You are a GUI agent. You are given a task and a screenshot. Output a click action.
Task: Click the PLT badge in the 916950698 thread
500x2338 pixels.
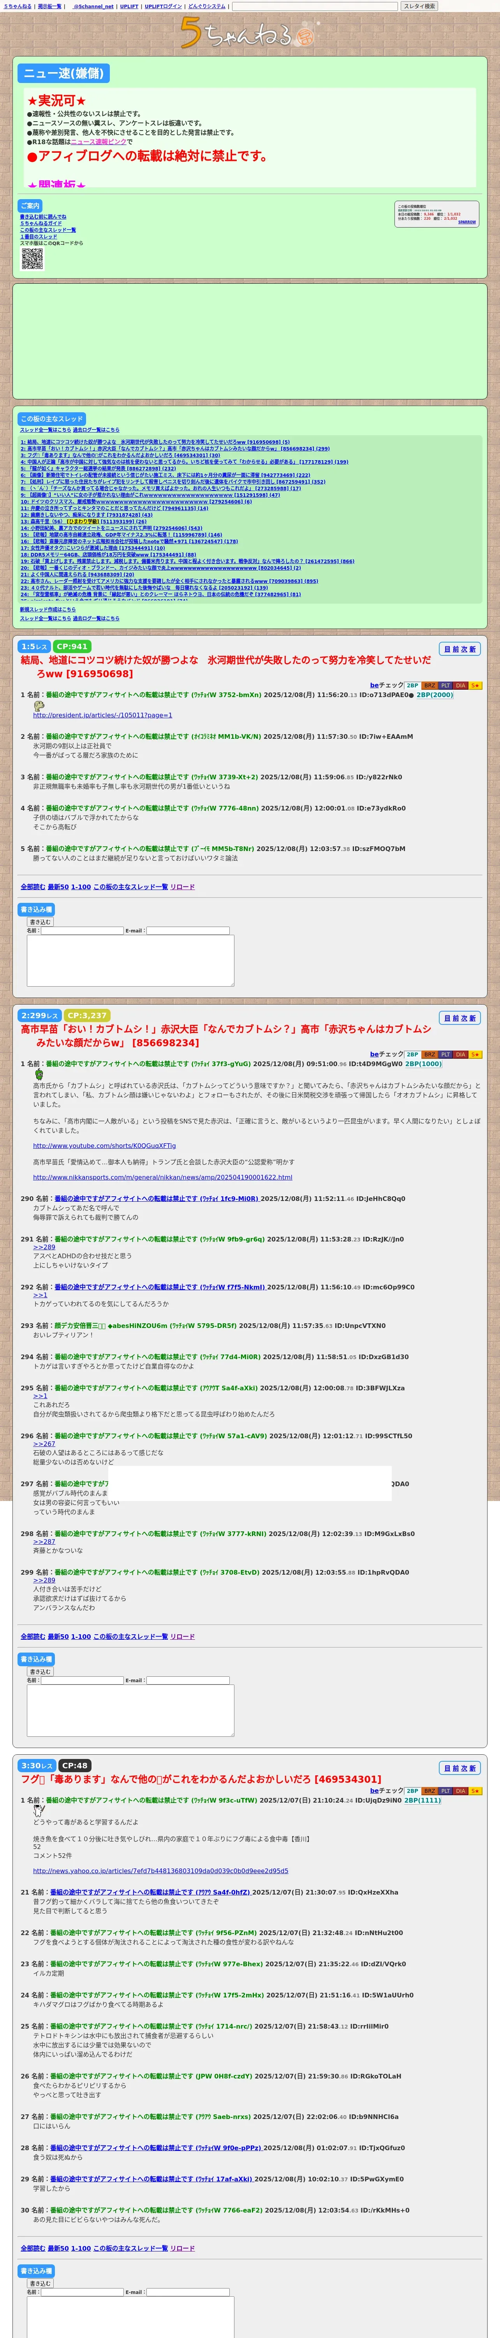pos(445,685)
